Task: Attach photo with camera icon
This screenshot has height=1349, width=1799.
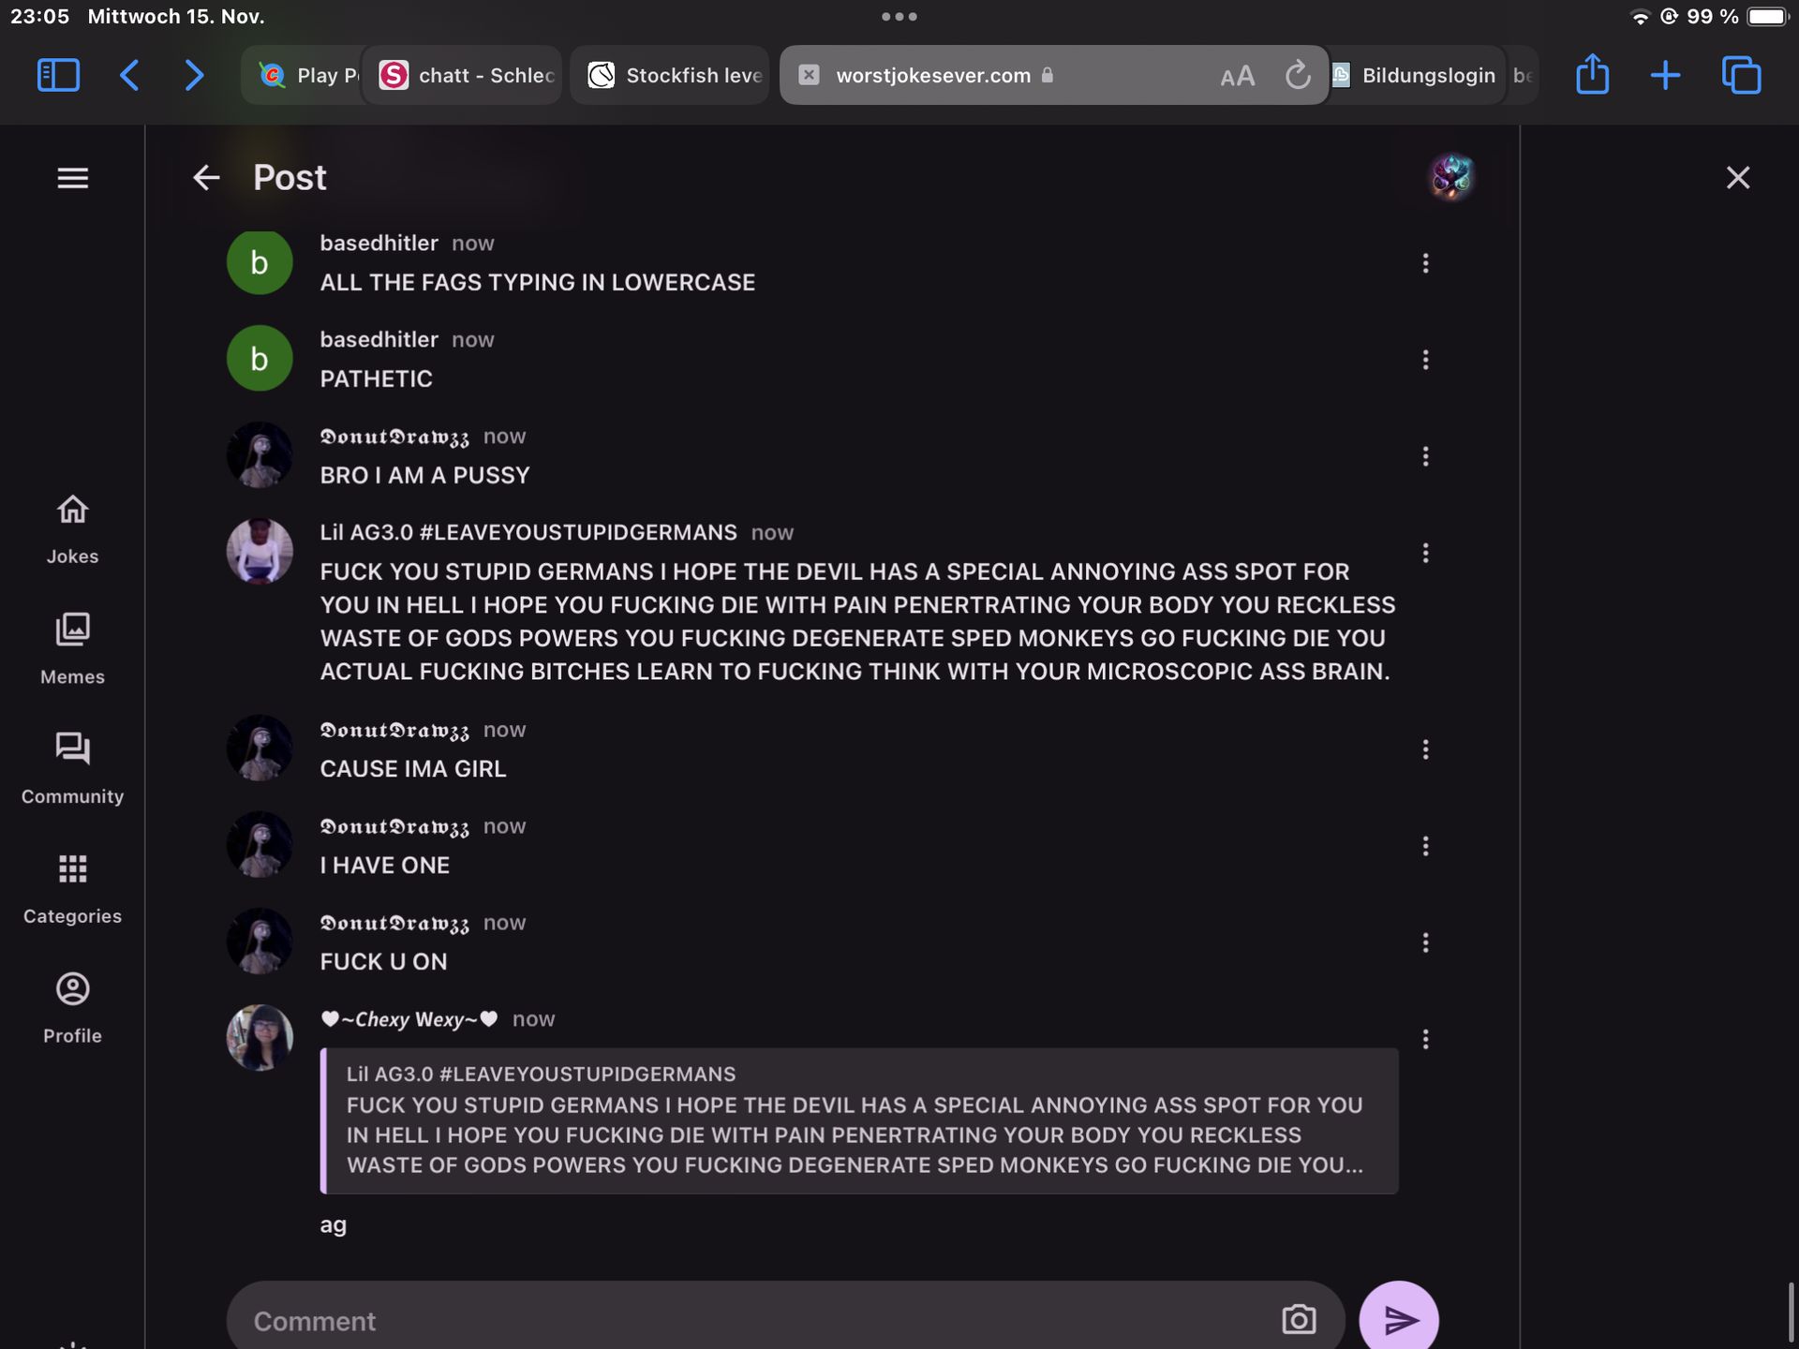Action: click(1299, 1319)
